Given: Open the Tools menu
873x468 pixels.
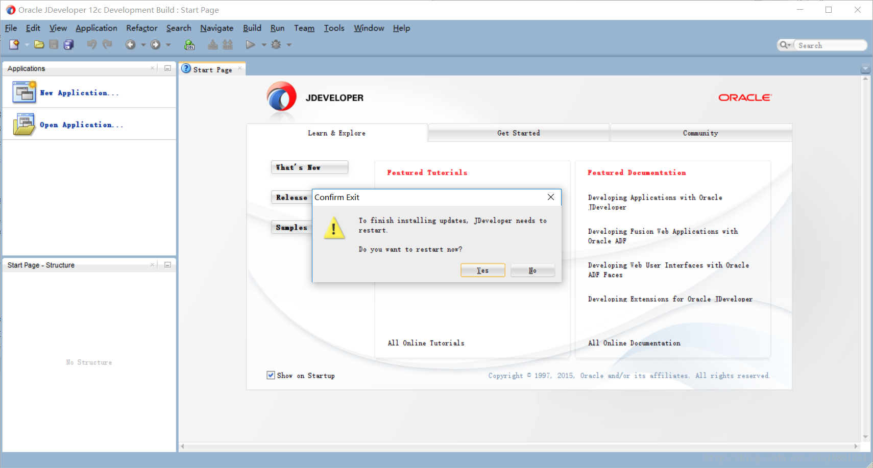Looking at the screenshot, I should pos(334,28).
